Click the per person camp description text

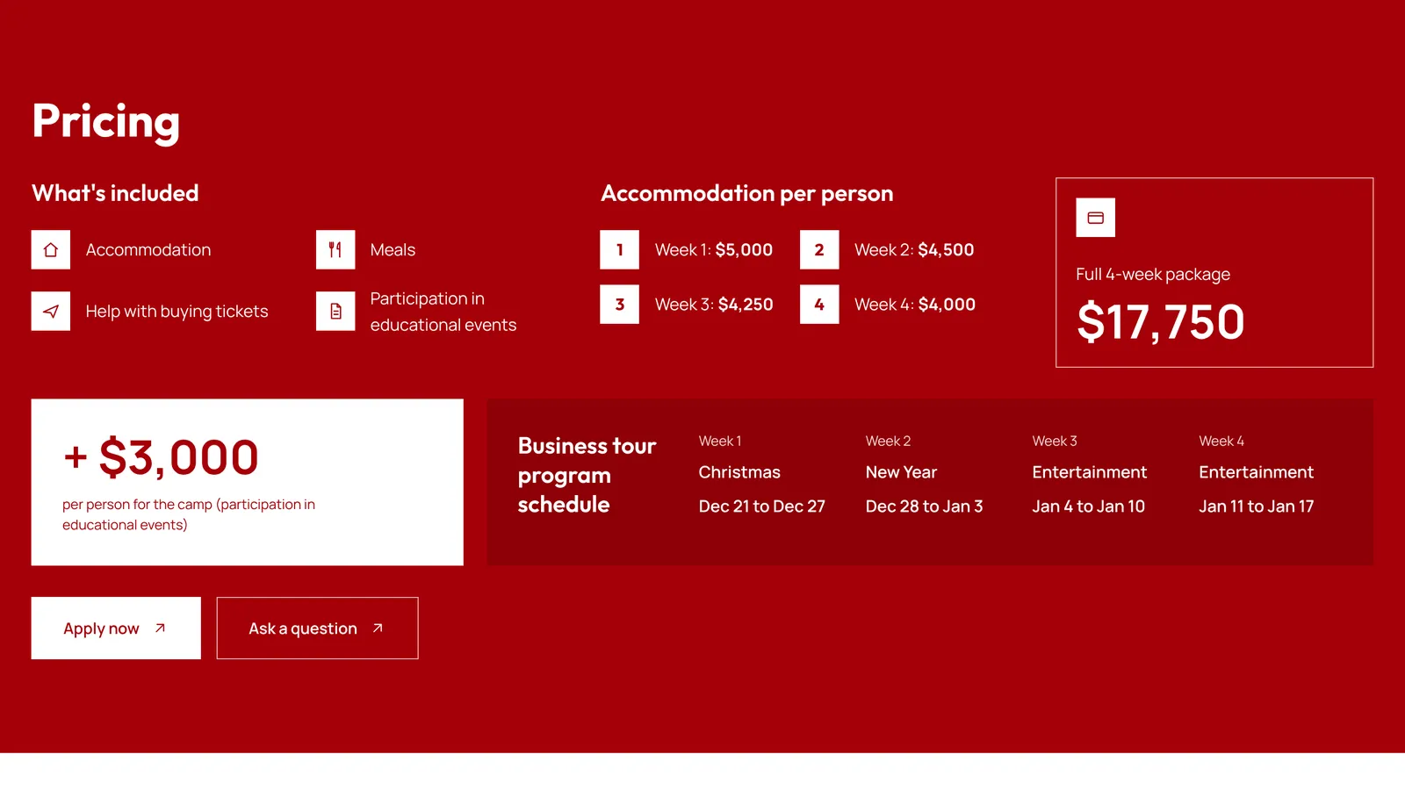coord(189,514)
